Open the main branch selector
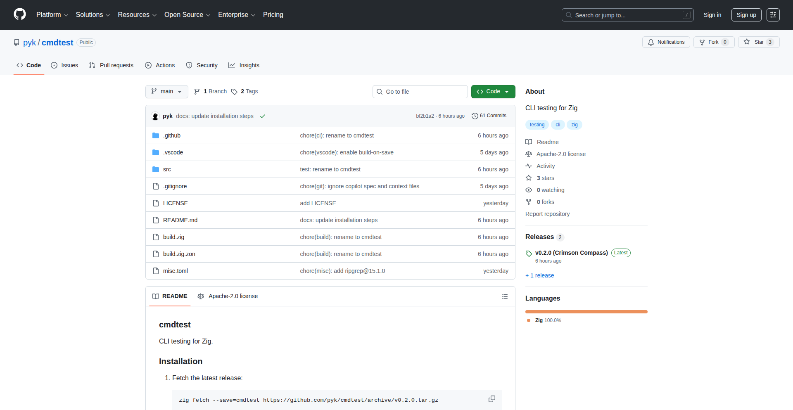This screenshot has width=793, height=410. (x=166, y=91)
